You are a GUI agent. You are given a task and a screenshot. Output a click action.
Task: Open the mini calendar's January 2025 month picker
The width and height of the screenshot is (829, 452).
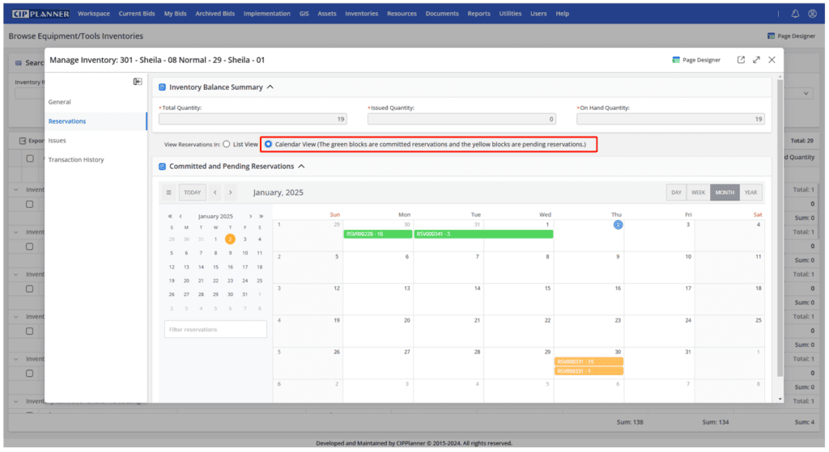[x=215, y=217]
